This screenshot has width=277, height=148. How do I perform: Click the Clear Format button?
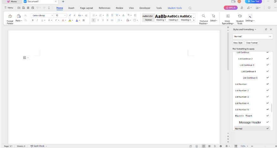click(252, 43)
